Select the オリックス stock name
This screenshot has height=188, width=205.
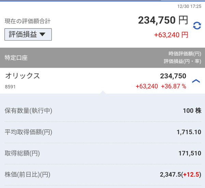point(22,76)
